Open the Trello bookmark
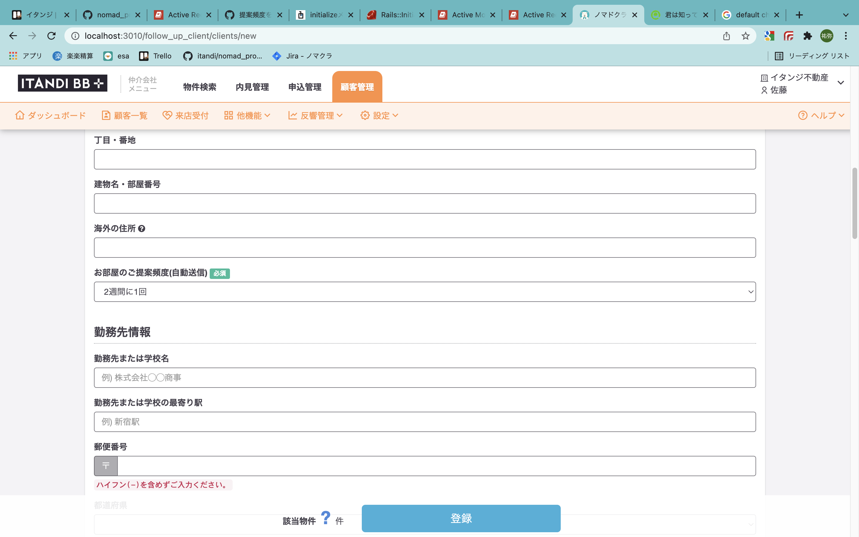Image resolution: width=859 pixels, height=537 pixels. click(155, 56)
